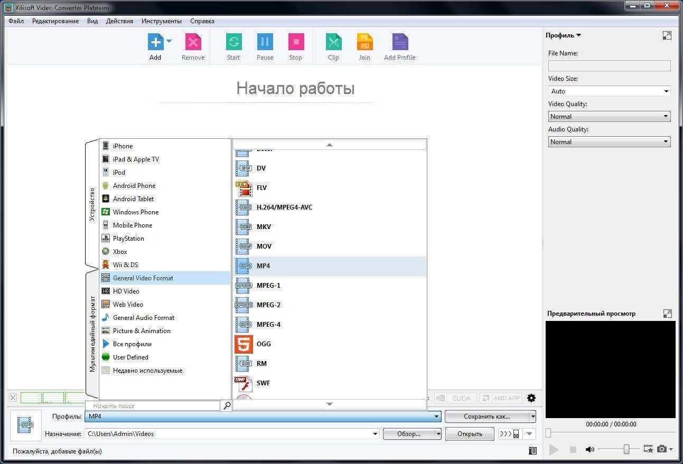Choose the MPEG-1 format icon

tap(244, 286)
